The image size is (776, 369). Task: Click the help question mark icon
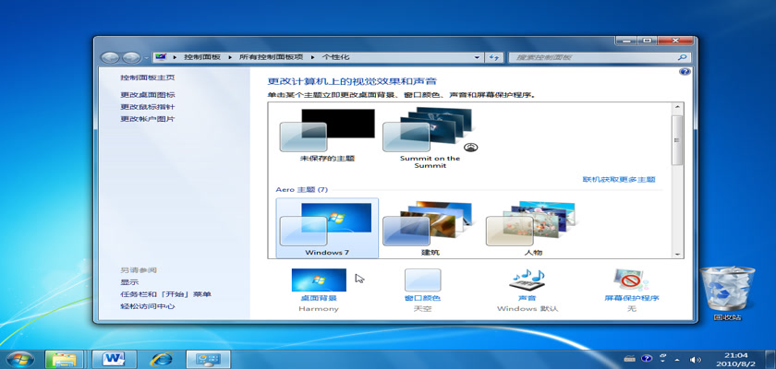[685, 71]
